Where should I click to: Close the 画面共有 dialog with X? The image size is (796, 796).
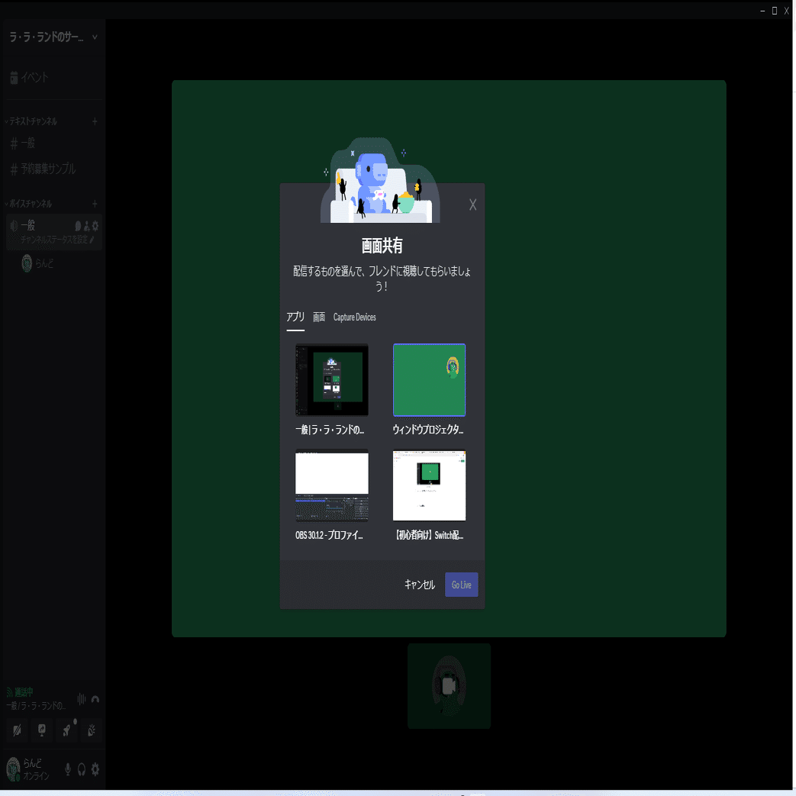tap(472, 205)
